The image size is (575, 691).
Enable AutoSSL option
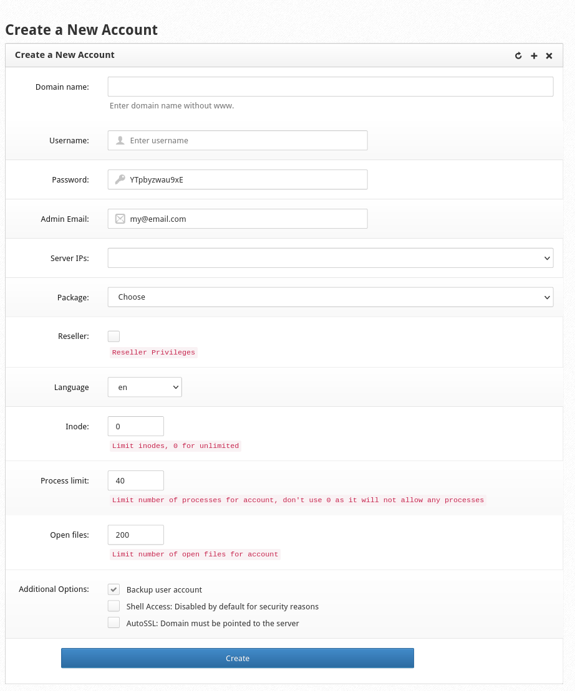click(x=114, y=622)
